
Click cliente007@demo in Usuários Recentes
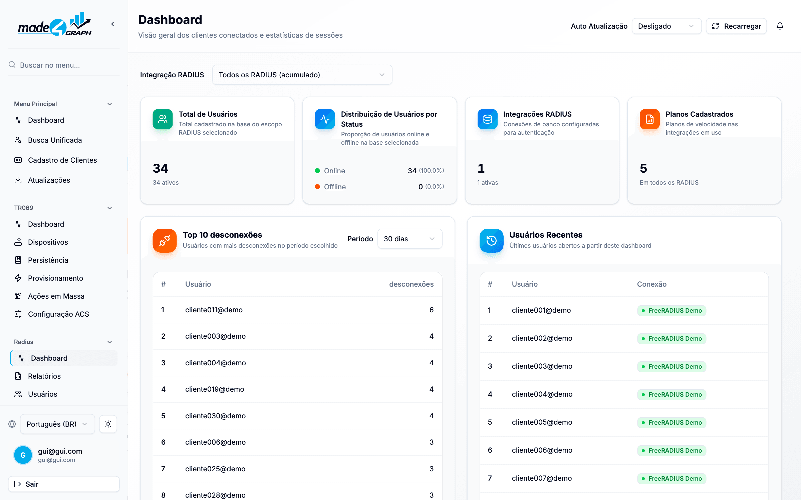pos(542,478)
